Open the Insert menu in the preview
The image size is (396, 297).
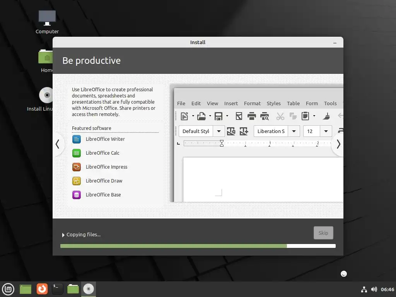tap(231, 104)
